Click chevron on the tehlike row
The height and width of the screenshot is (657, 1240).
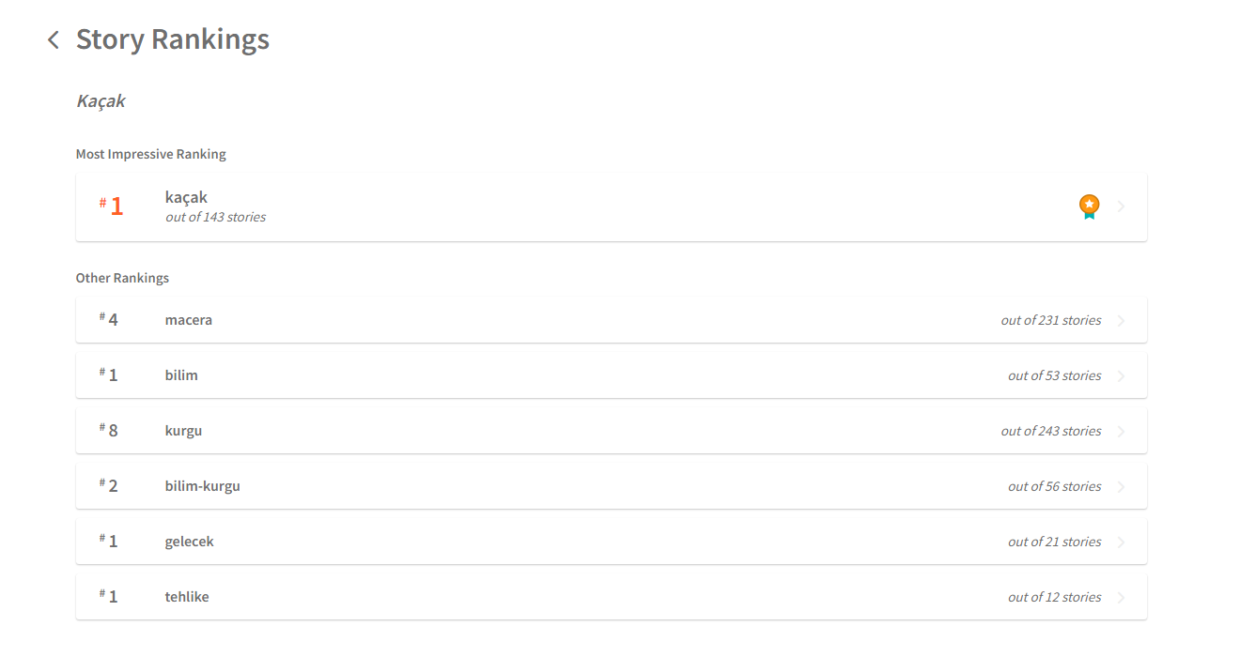coord(1121,598)
